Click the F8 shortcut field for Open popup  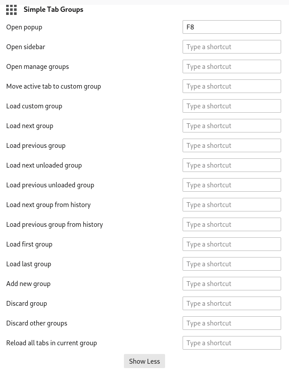(232, 27)
